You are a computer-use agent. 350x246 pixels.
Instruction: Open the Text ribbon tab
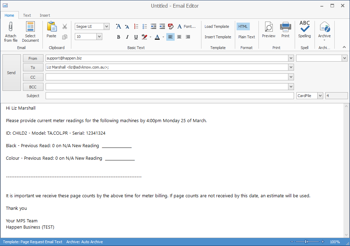(27, 15)
